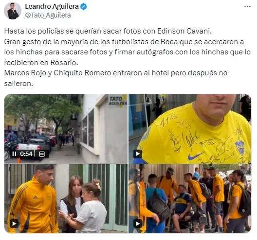
Task: Click the Nike swoosh on yellow shirt
Action: coord(196,156)
